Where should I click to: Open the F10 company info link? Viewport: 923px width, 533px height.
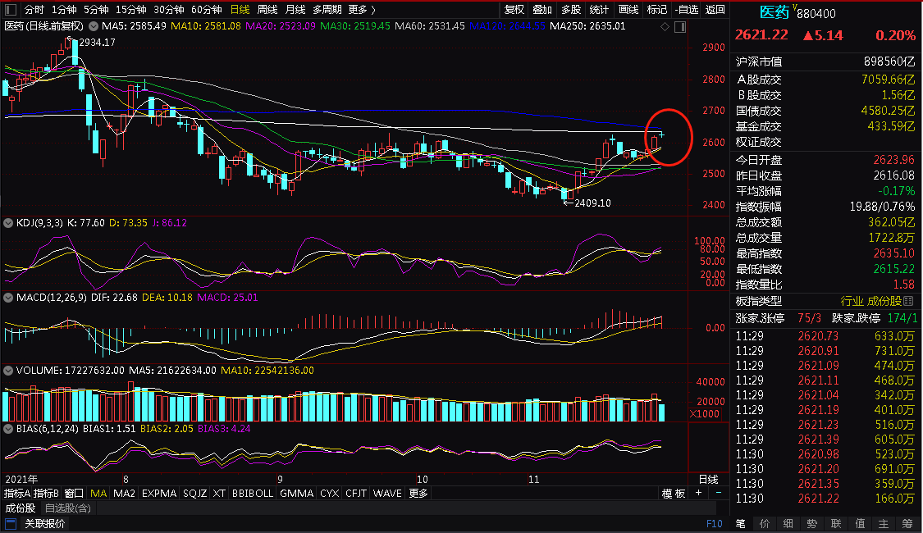[x=714, y=524]
